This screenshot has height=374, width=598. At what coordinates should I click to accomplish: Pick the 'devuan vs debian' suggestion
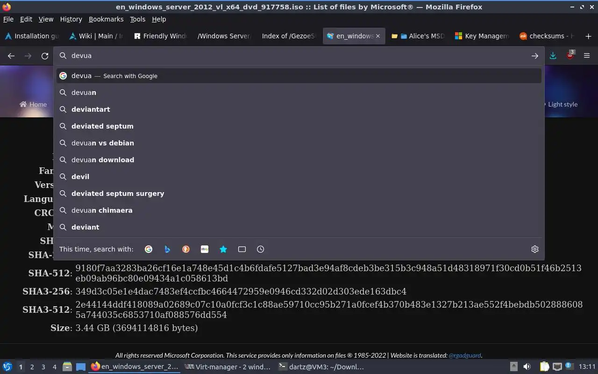point(299,143)
